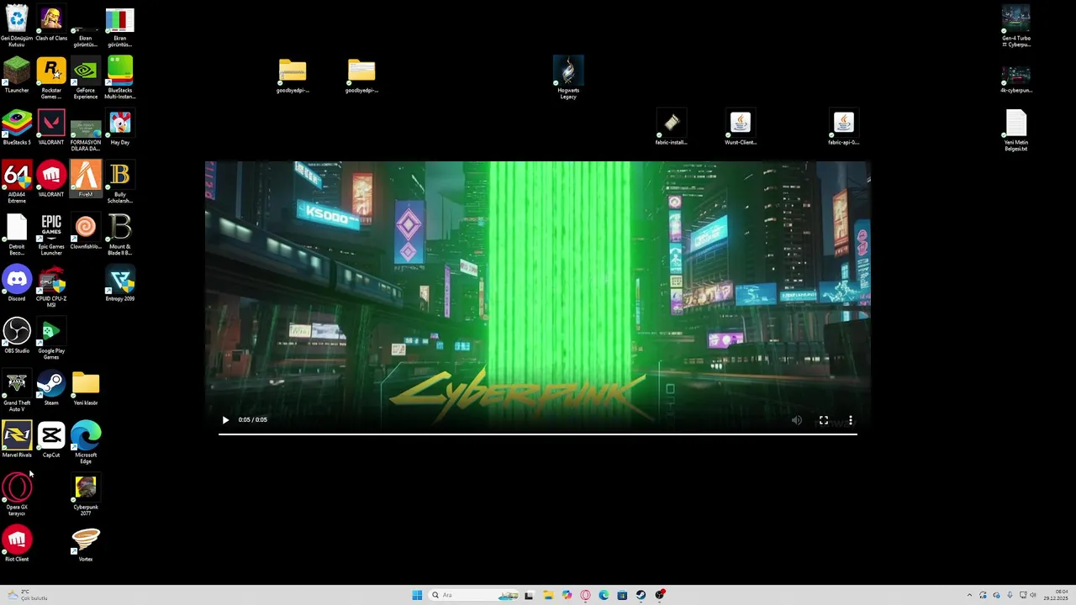1076x605 pixels.
Task: Open Copilot from the taskbar
Action: coord(567,595)
